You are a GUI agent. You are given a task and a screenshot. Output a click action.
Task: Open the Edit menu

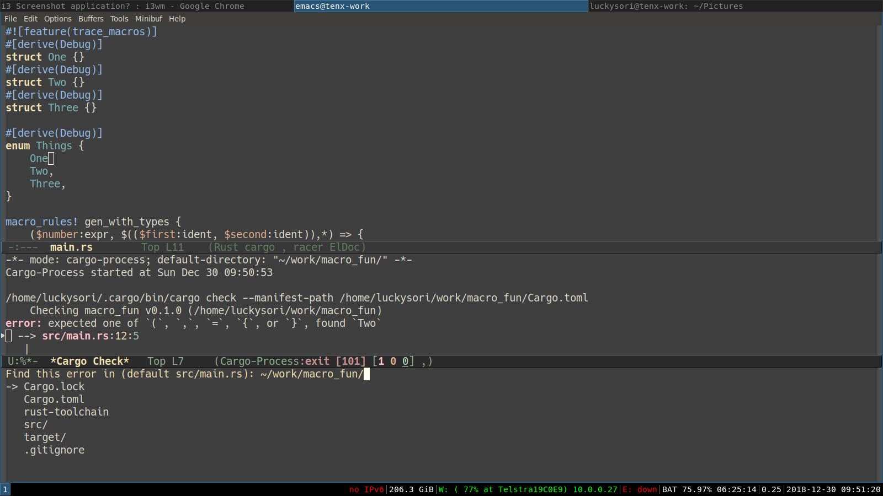30,19
